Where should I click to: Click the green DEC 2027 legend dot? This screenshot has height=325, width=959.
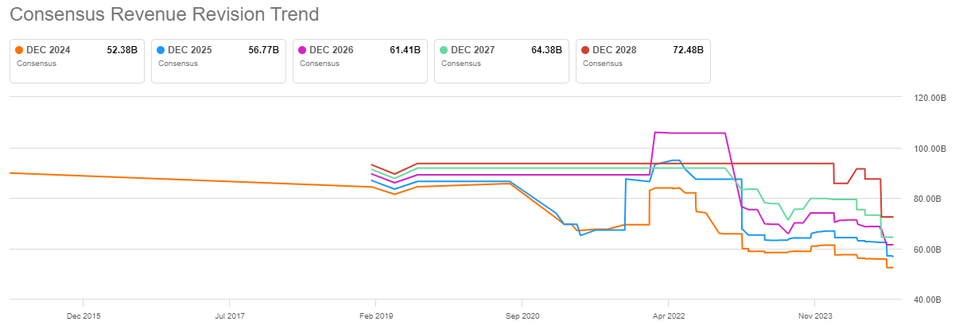(444, 50)
